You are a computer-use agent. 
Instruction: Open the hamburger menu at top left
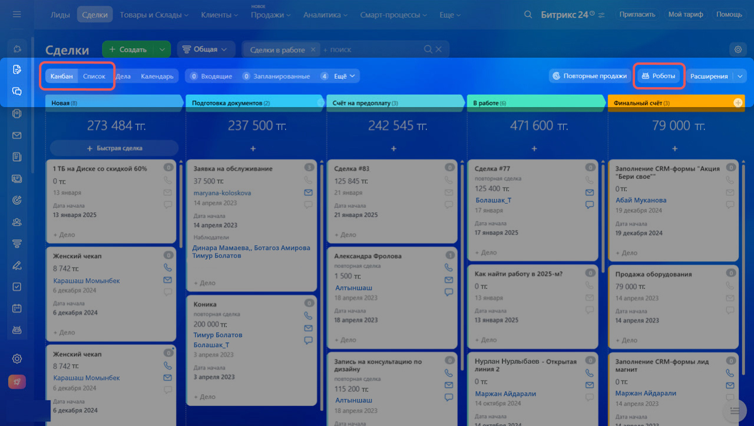(x=16, y=14)
